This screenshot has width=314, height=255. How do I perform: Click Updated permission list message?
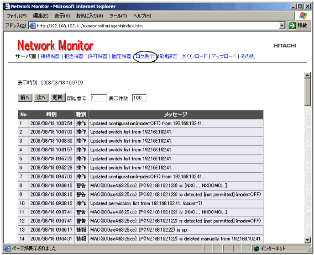point(146,203)
